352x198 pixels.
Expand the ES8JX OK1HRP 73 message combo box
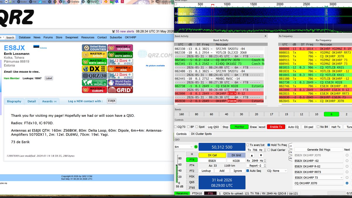pos(319,177)
